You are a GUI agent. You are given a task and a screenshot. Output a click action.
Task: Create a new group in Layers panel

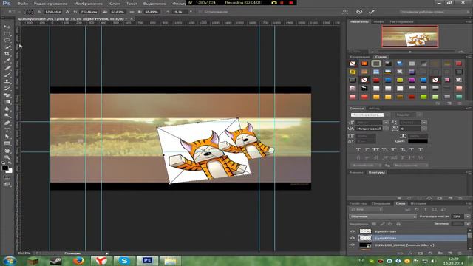point(440,253)
